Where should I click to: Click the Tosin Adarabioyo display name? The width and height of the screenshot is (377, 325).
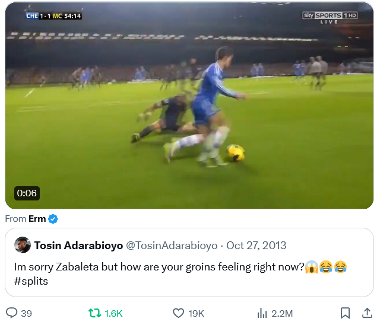pos(78,246)
